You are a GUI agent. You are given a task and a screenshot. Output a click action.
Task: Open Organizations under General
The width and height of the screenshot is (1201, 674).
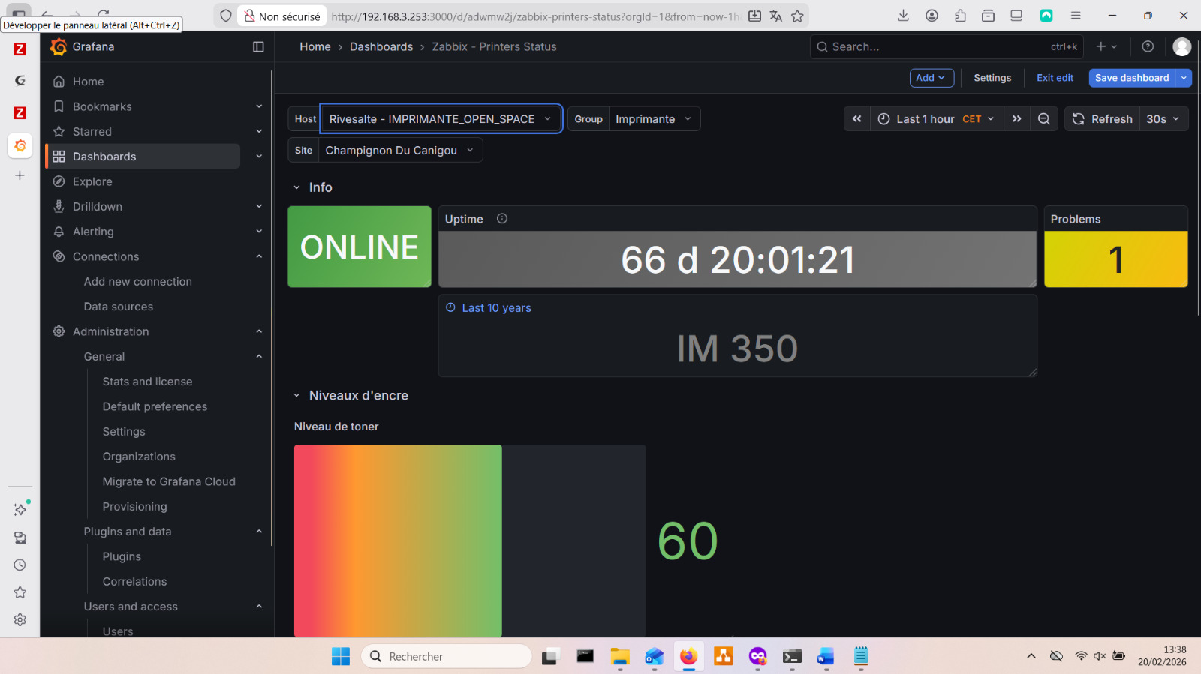coord(139,457)
